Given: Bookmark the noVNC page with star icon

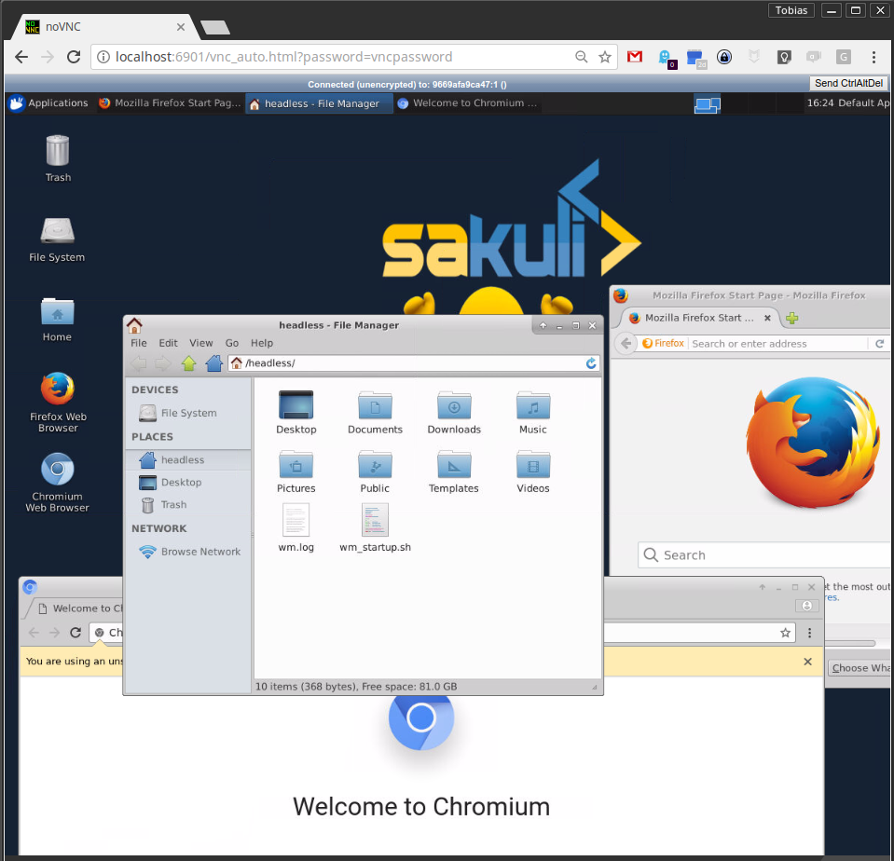Looking at the screenshot, I should (x=604, y=57).
